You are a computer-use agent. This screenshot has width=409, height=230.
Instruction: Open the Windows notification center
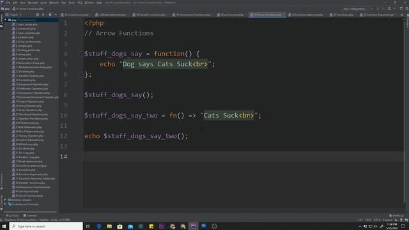click(x=403, y=226)
